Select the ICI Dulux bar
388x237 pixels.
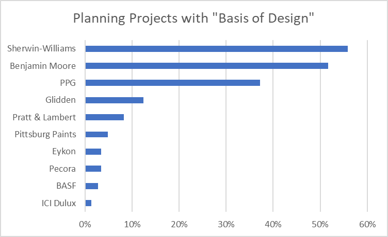coord(88,203)
